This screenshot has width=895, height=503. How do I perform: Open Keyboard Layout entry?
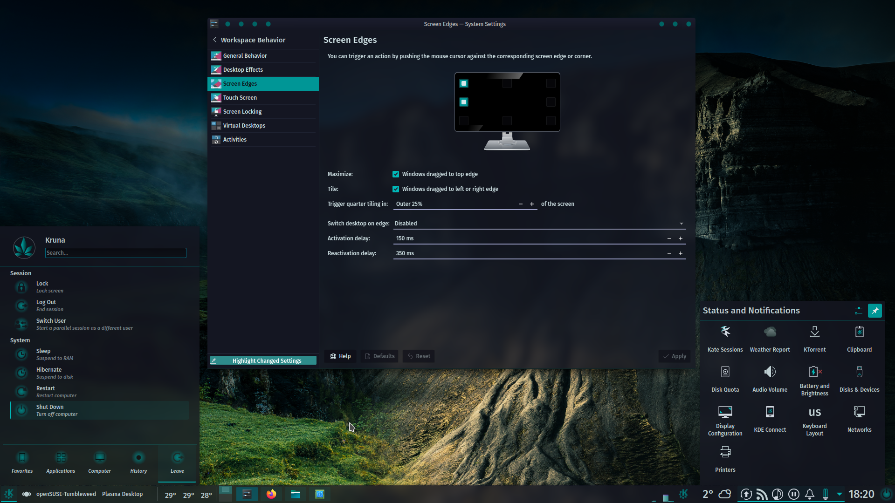point(814,421)
